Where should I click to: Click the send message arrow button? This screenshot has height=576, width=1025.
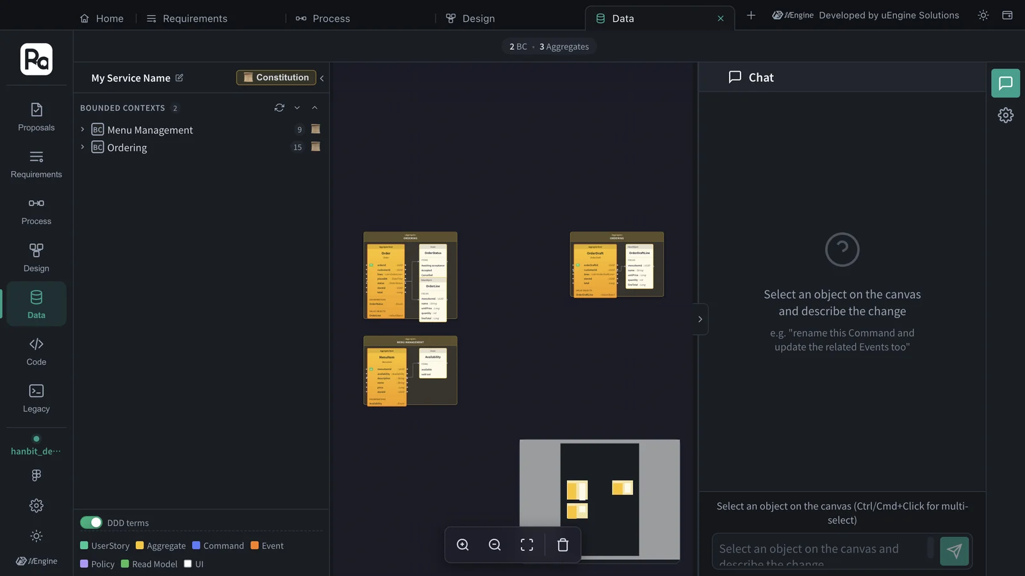click(955, 550)
